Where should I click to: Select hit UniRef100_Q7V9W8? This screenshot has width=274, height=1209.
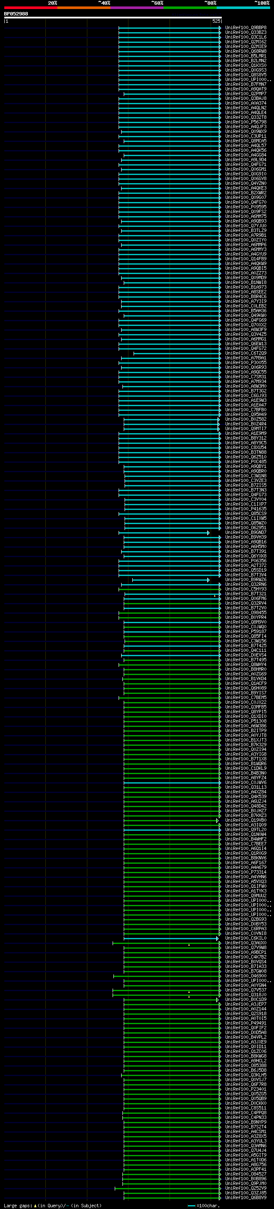pos(245,947)
